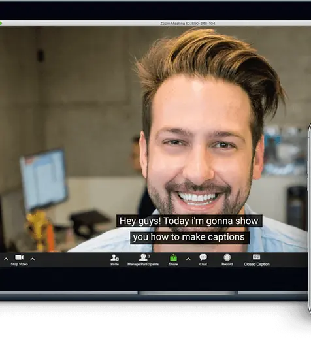Click the "you how to make captions" subtitle line
This screenshot has height=341, width=311.
(x=189, y=237)
